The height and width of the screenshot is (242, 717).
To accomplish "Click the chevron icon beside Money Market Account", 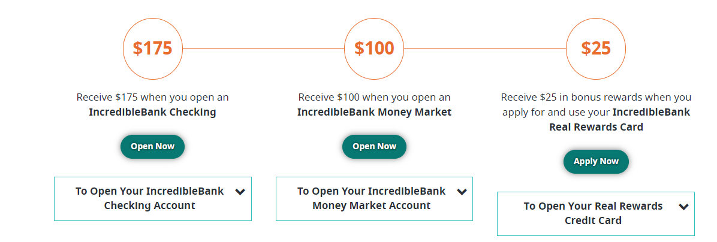I will tap(462, 192).
